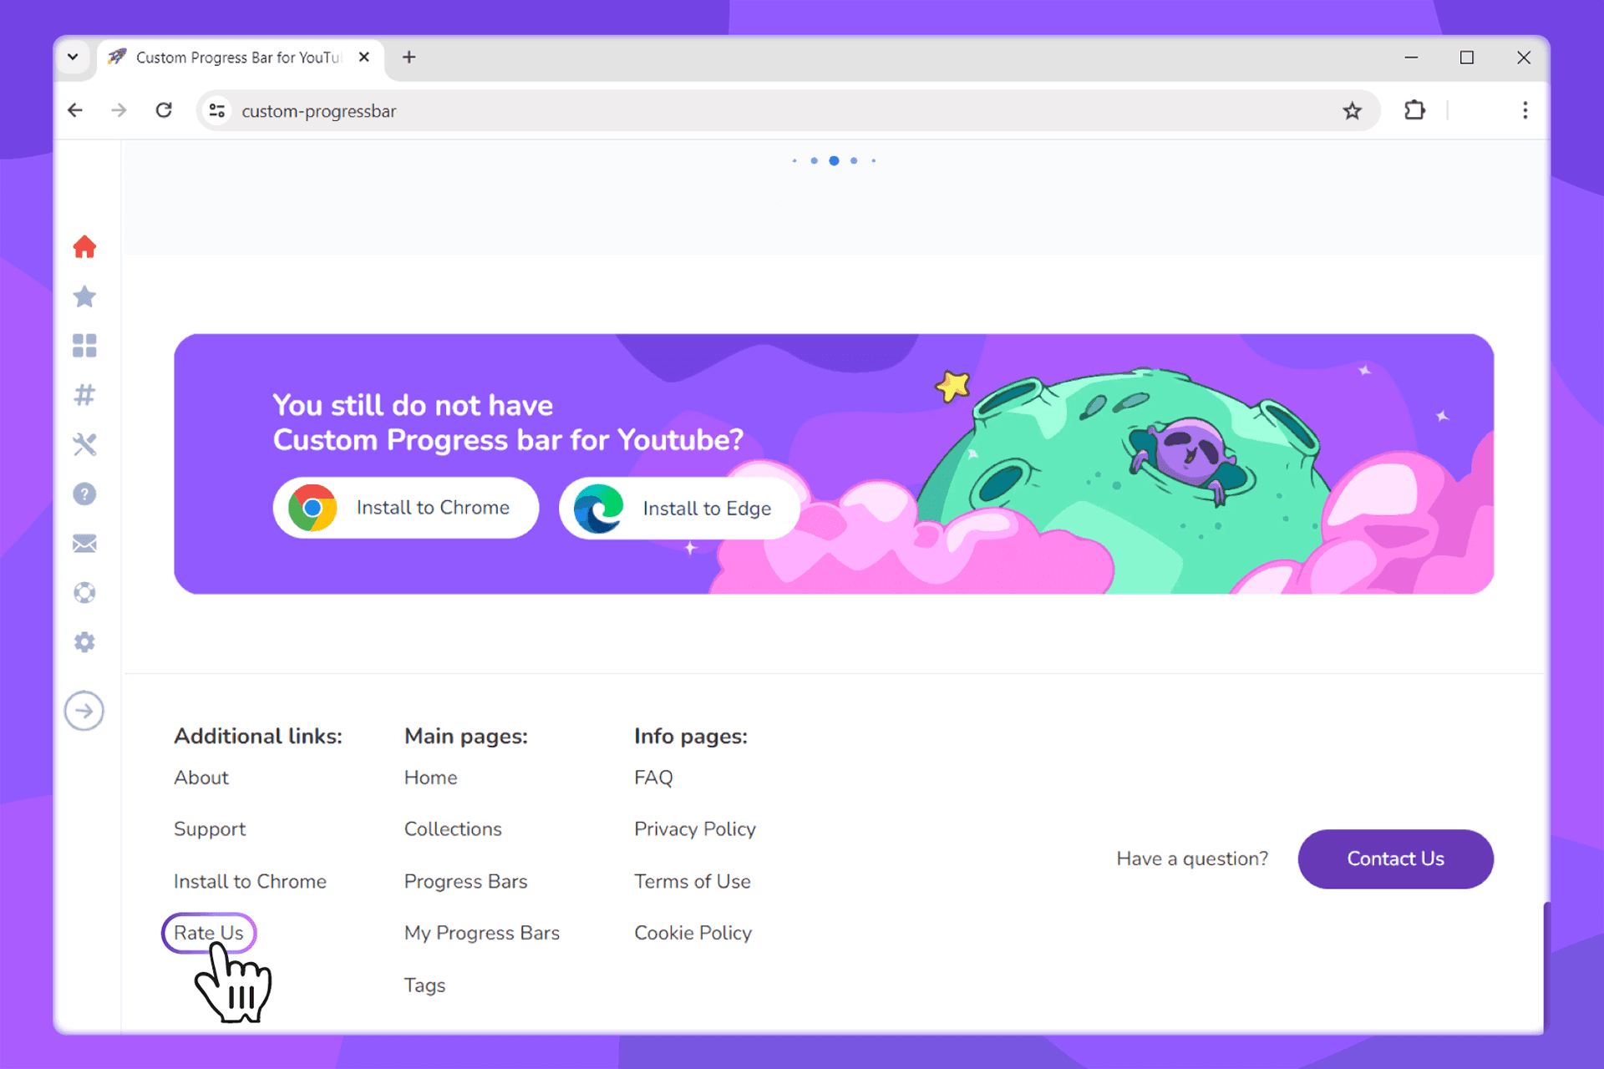Open the About footer link
Image resolution: width=1604 pixels, height=1069 pixels.
(200, 778)
